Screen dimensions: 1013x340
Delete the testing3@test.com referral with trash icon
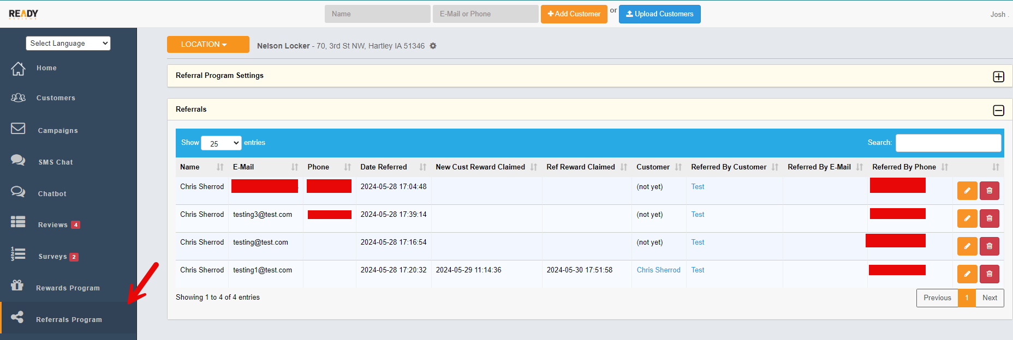989,218
